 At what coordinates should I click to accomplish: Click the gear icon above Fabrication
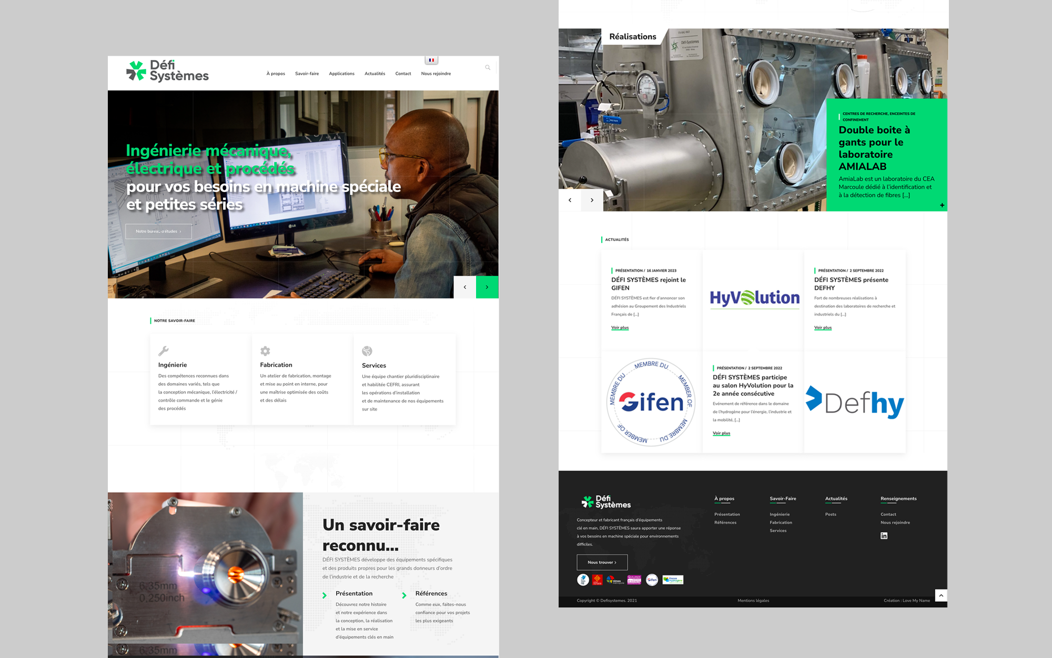tap(265, 351)
